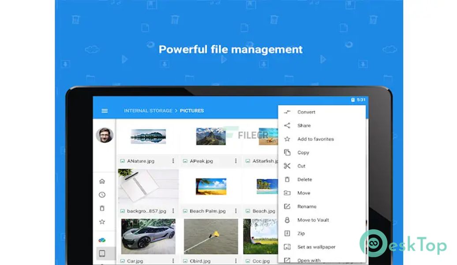Click the user profile avatar

(105, 135)
